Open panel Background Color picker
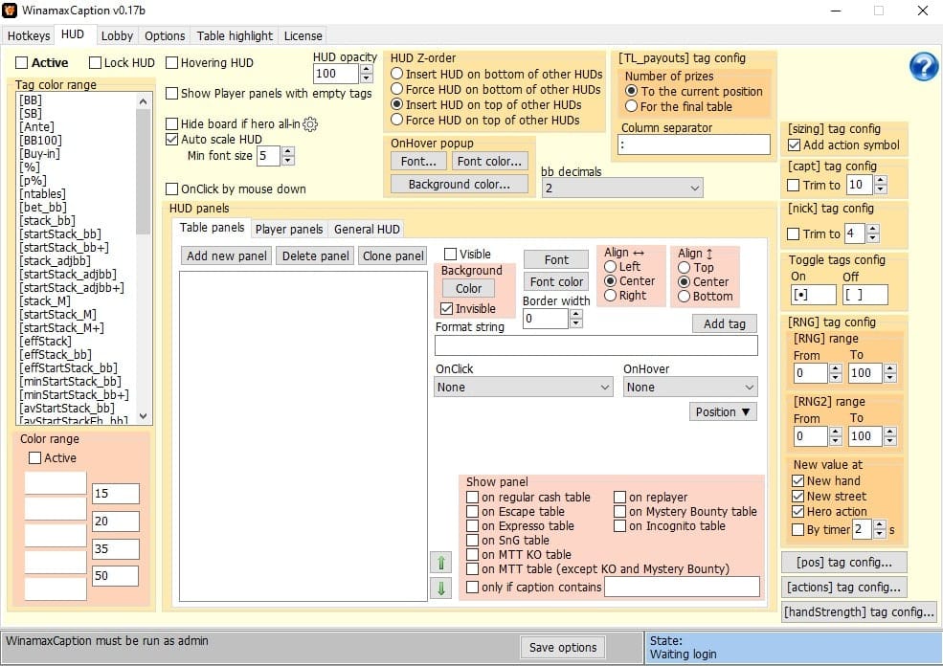This screenshot has height=666, width=943. click(468, 289)
